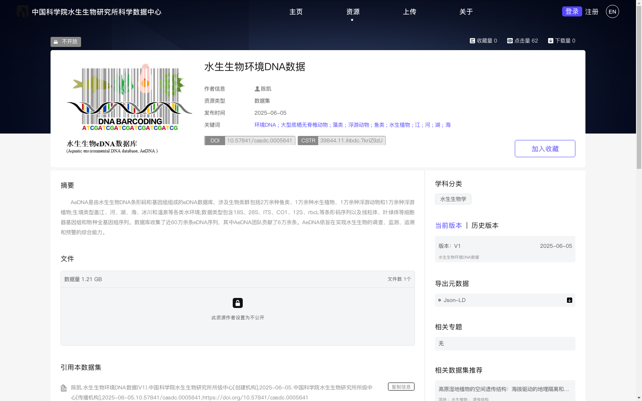Click the citation document icon beside the reference
This screenshot has height=401, width=642.
(x=64, y=387)
